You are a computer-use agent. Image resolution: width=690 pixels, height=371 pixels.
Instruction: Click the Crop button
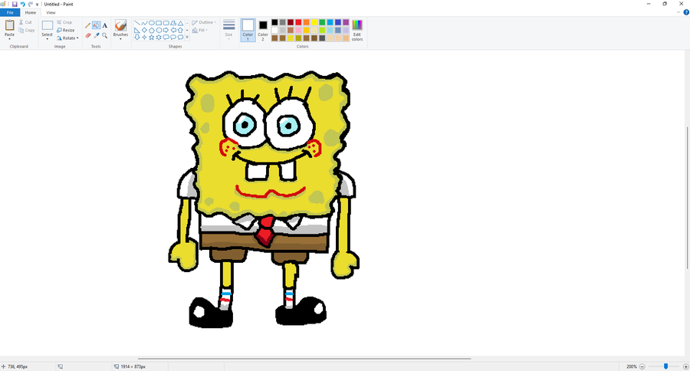(64, 22)
